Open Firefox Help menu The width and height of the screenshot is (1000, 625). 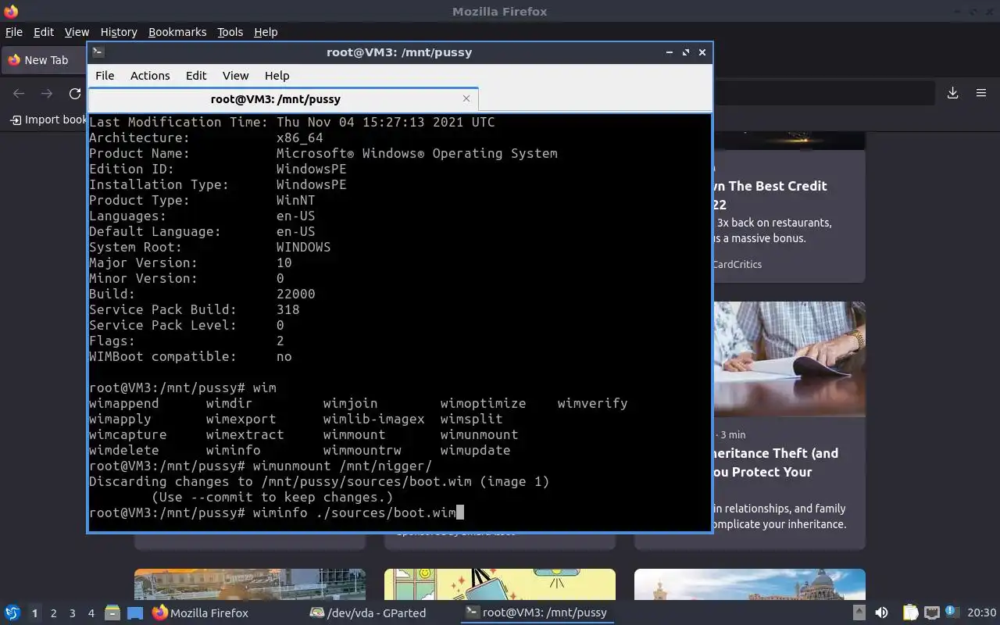coord(266,32)
